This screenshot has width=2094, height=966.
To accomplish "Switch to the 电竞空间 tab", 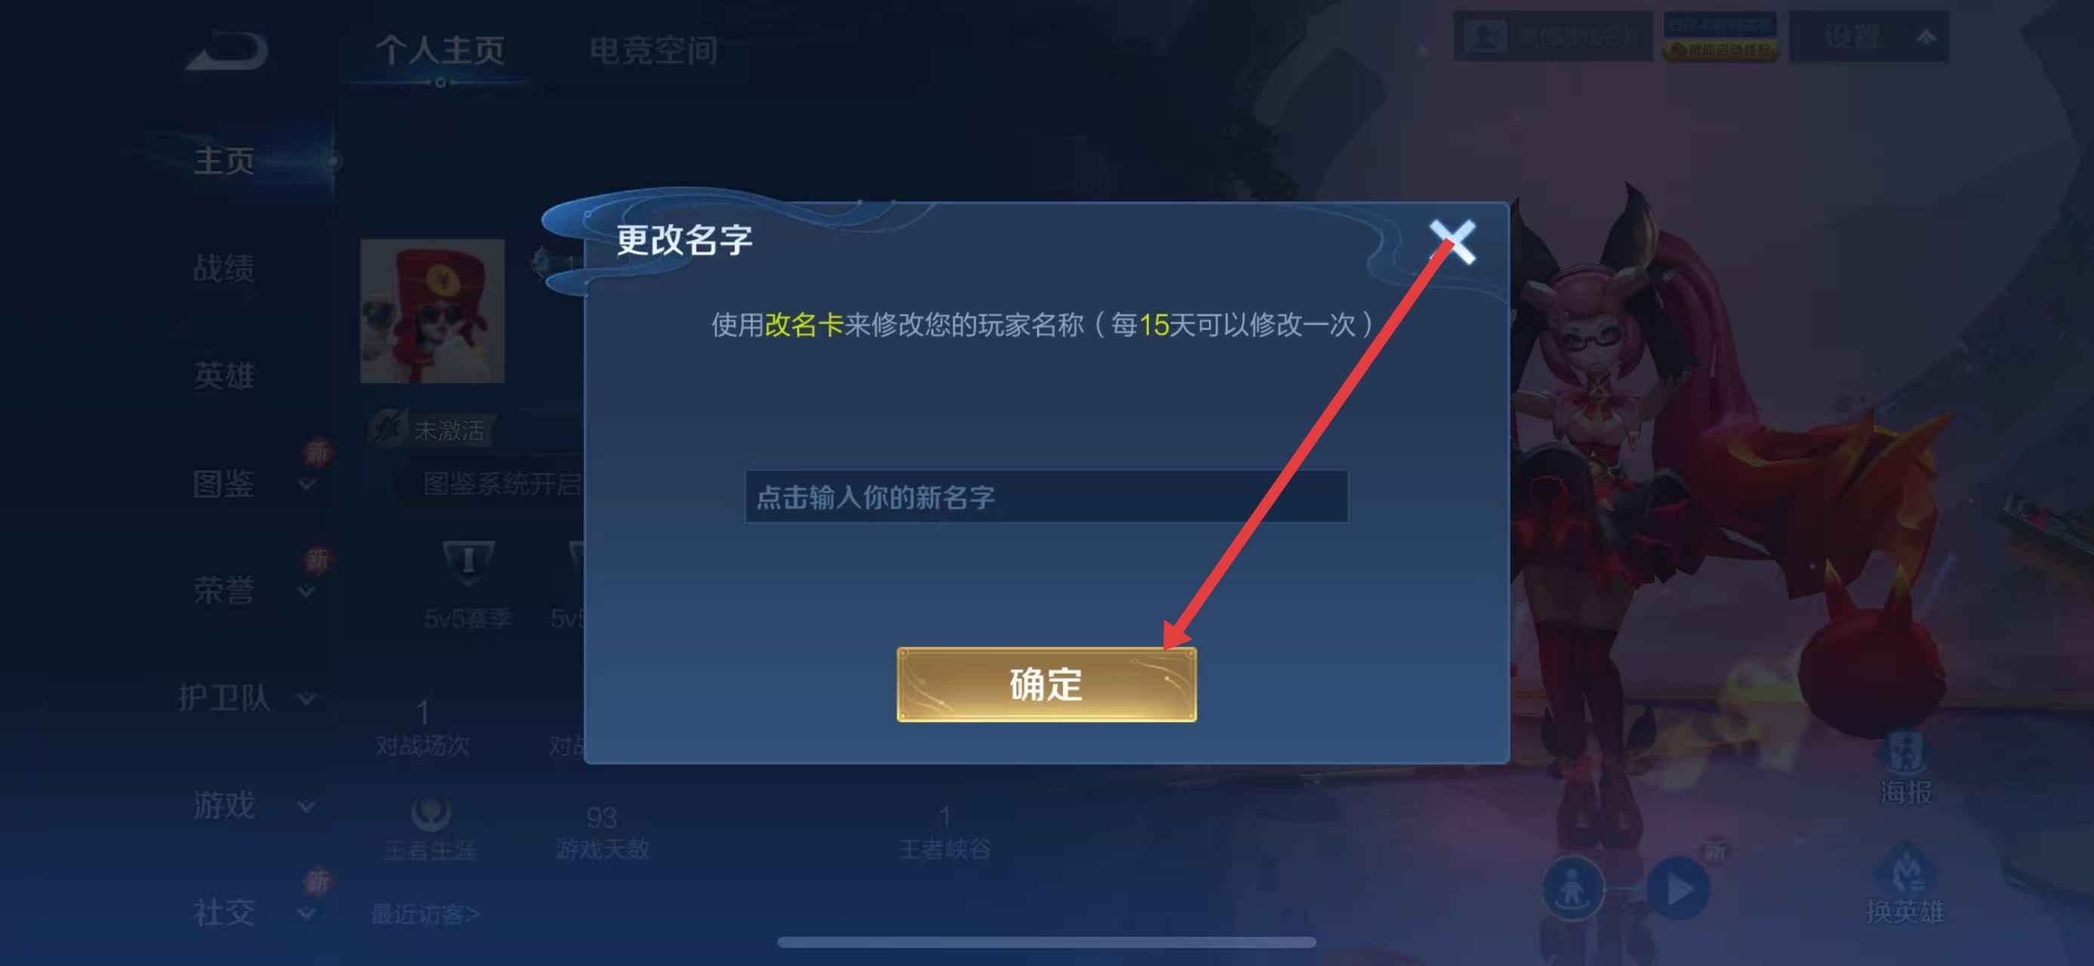I will pos(653,51).
